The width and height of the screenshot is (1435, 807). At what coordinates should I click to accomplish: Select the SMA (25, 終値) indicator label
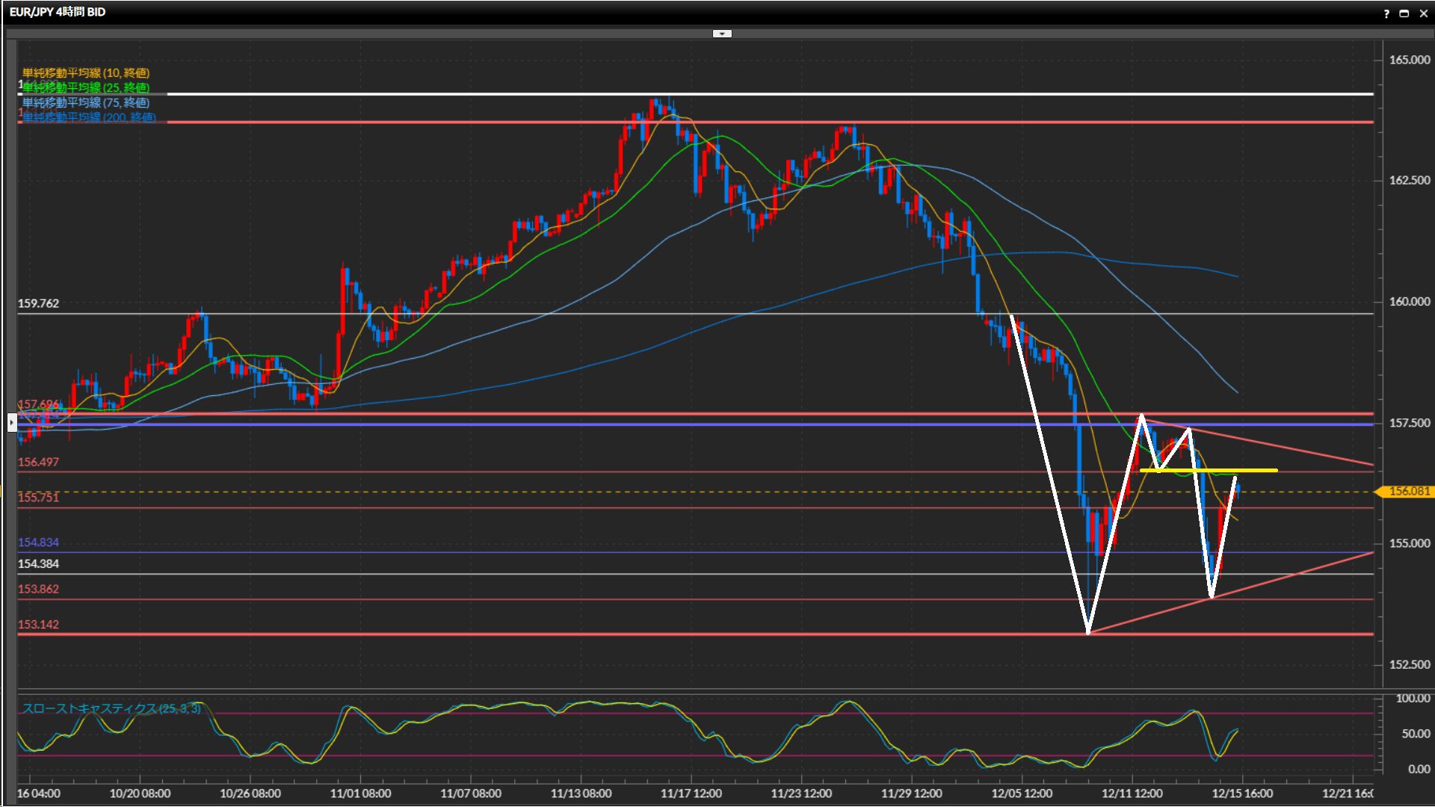point(86,87)
